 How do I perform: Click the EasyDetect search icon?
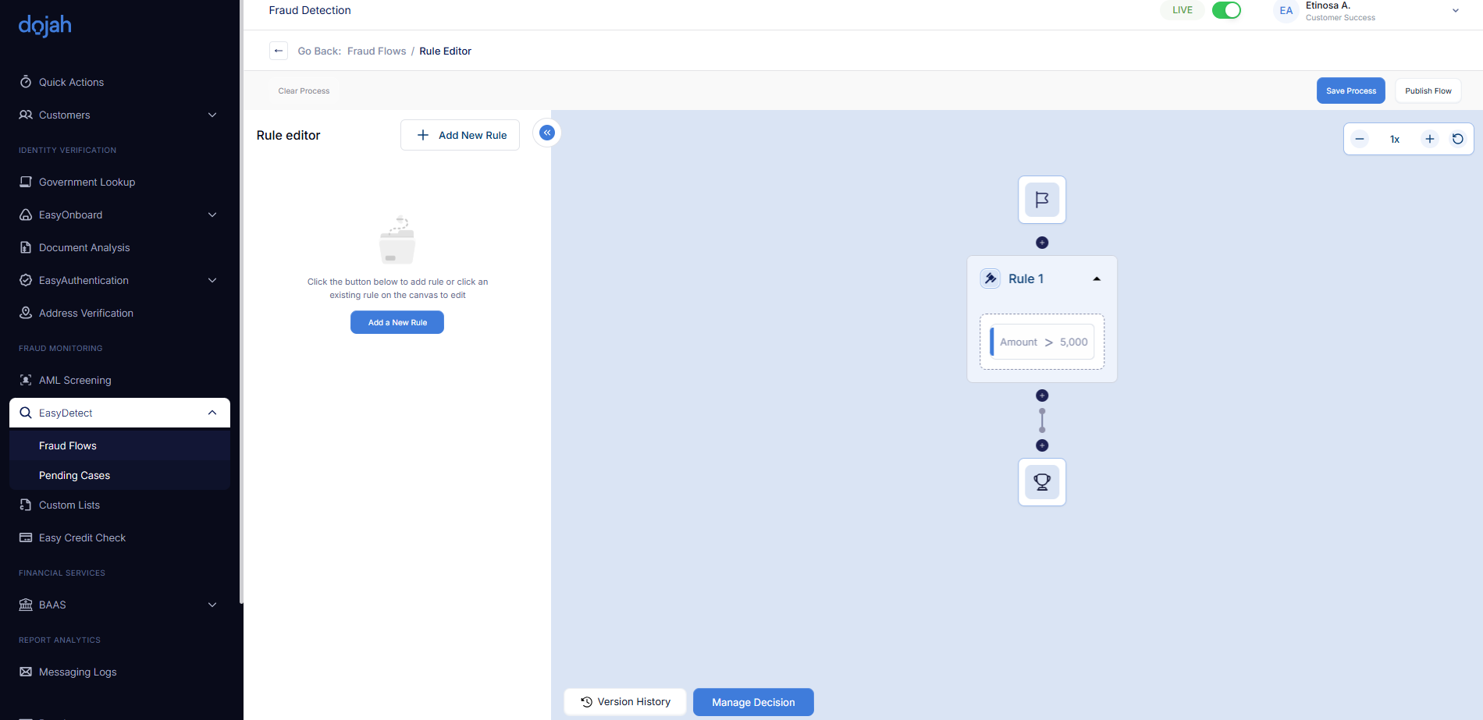click(26, 413)
